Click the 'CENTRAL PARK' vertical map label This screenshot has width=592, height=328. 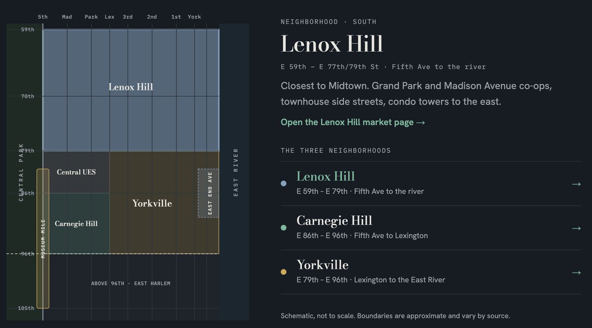pyautogui.click(x=21, y=172)
